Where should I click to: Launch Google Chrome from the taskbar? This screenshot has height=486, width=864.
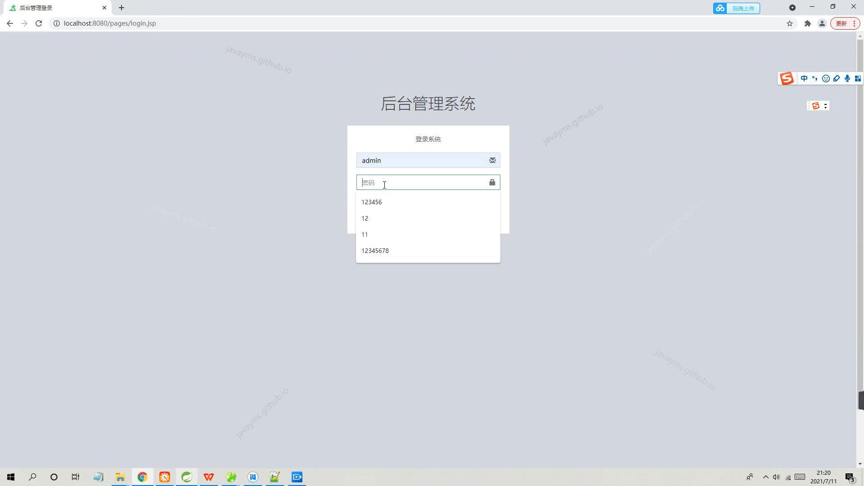[142, 477]
